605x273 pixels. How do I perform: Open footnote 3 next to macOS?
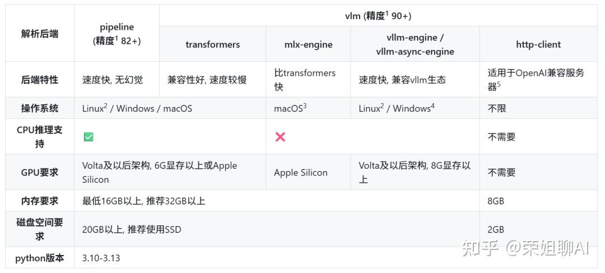tap(305, 105)
